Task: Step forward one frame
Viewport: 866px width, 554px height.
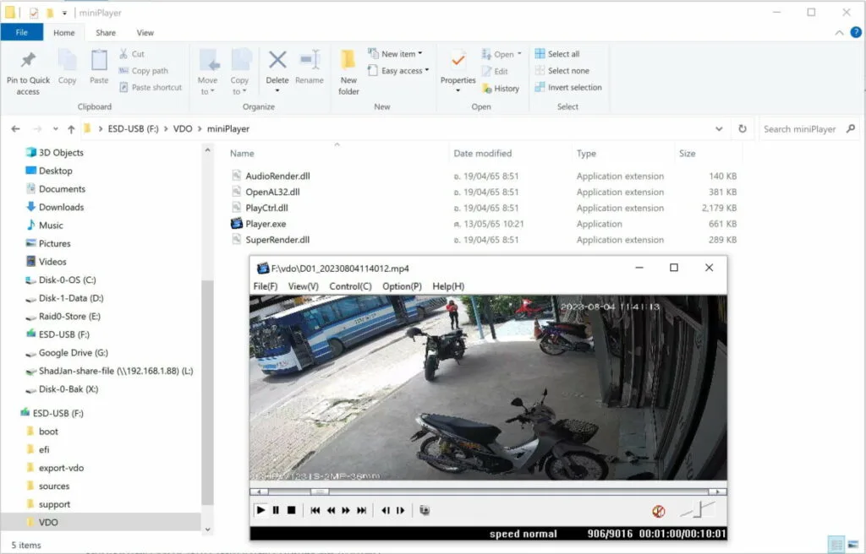Action: click(x=400, y=510)
